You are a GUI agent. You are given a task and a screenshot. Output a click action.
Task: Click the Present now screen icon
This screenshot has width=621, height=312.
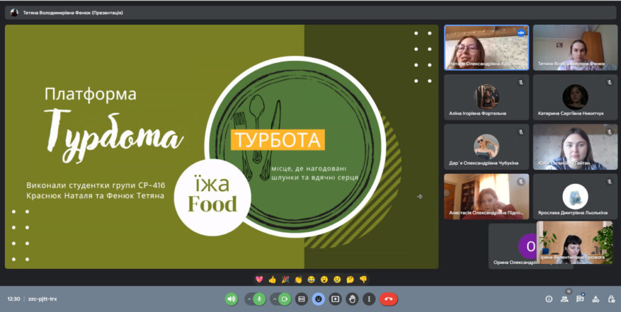point(335,299)
